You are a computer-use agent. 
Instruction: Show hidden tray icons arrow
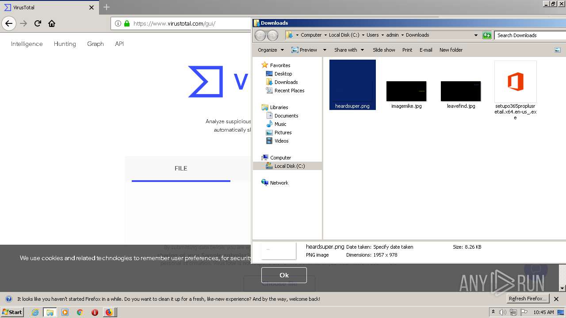[493, 312]
